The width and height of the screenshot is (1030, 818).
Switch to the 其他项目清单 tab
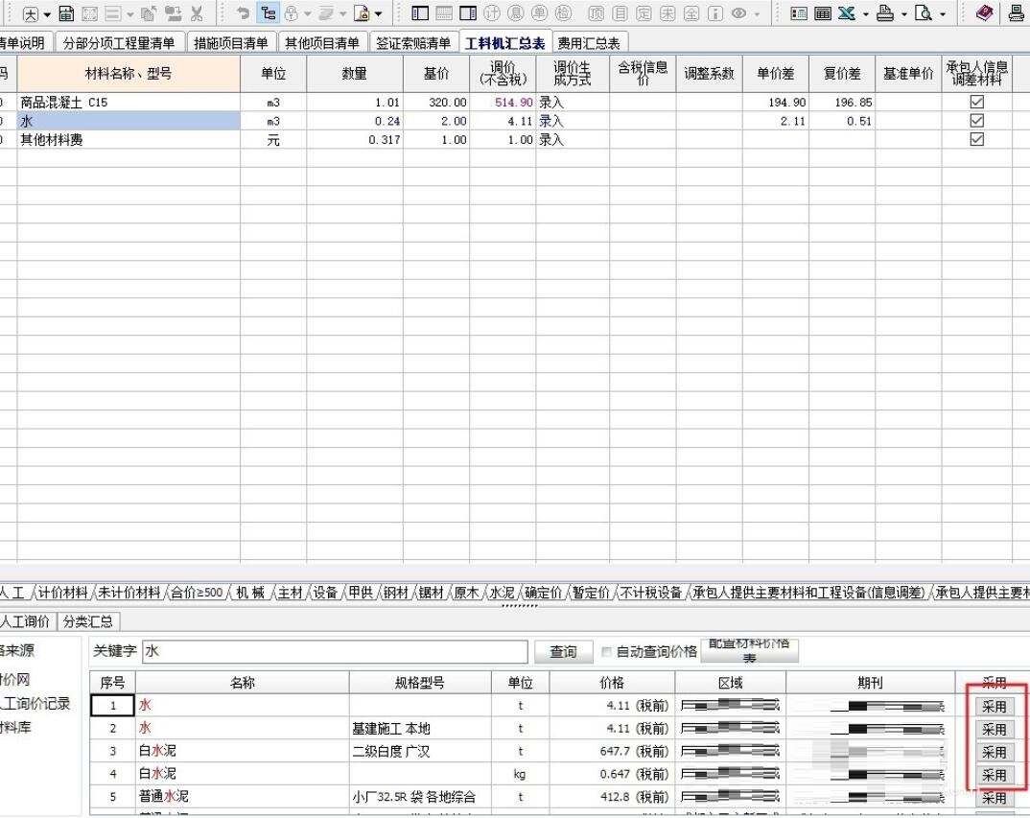click(322, 43)
